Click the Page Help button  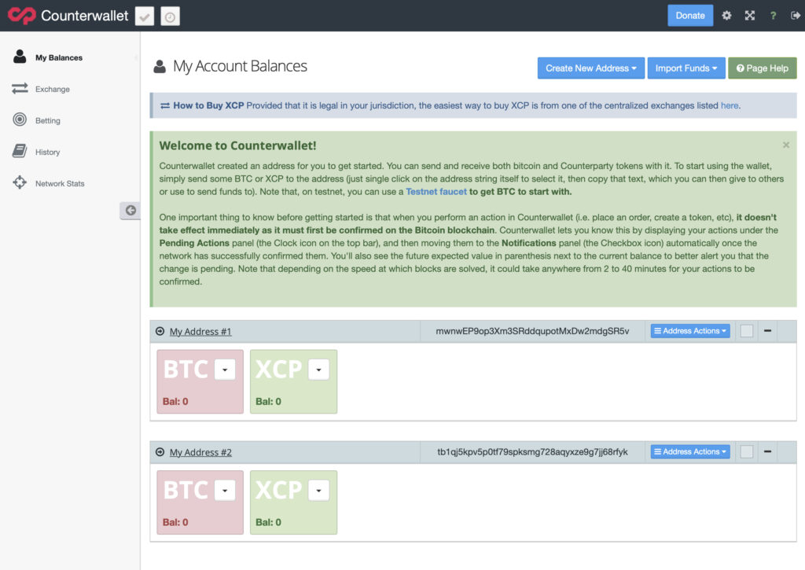click(763, 68)
